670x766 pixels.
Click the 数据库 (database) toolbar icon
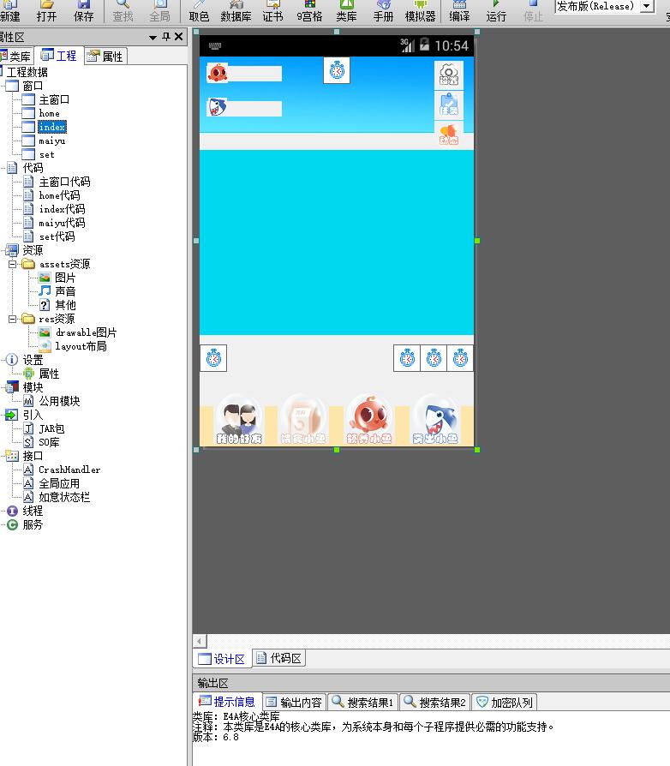pos(236,11)
